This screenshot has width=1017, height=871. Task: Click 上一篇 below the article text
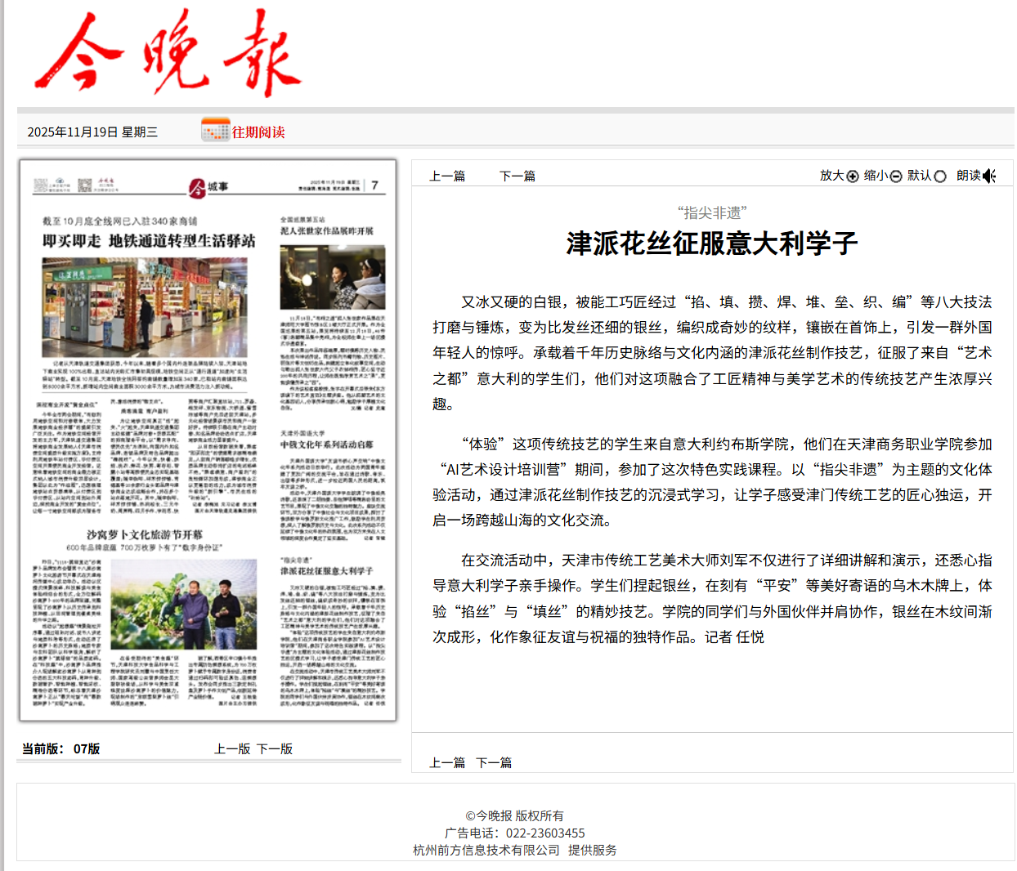447,762
